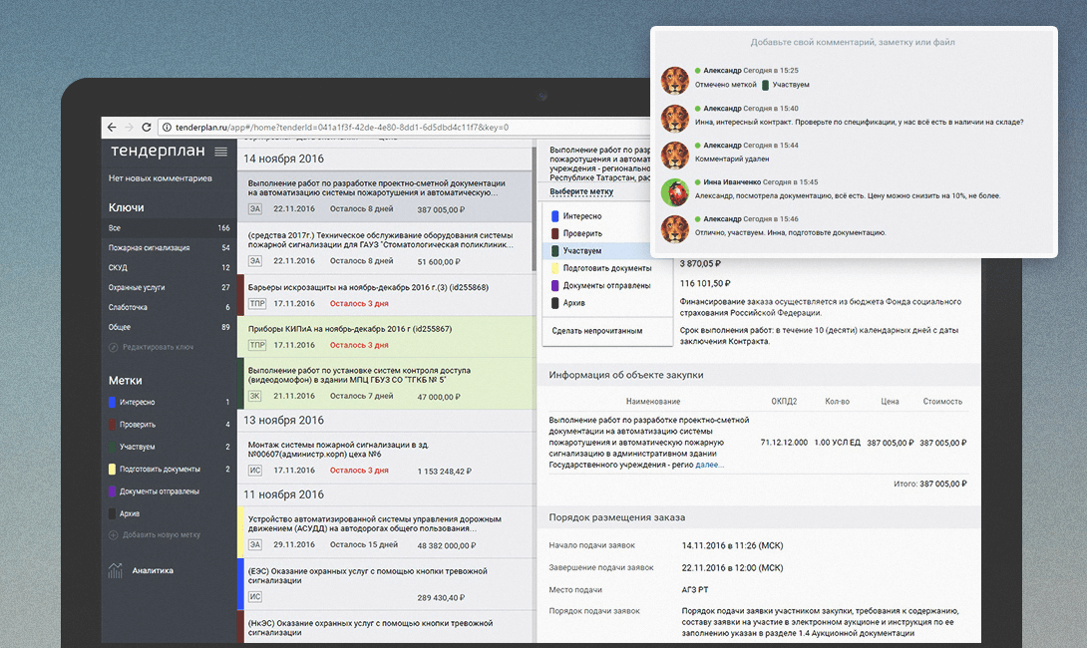The height and width of the screenshot is (648, 1087).
Task: Click purple swatch of dropdown 'Документы отправлены'
Action: click(554, 285)
